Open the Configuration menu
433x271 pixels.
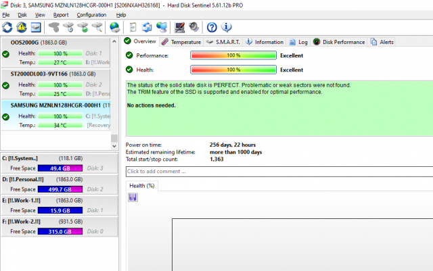pyautogui.click(x=91, y=14)
